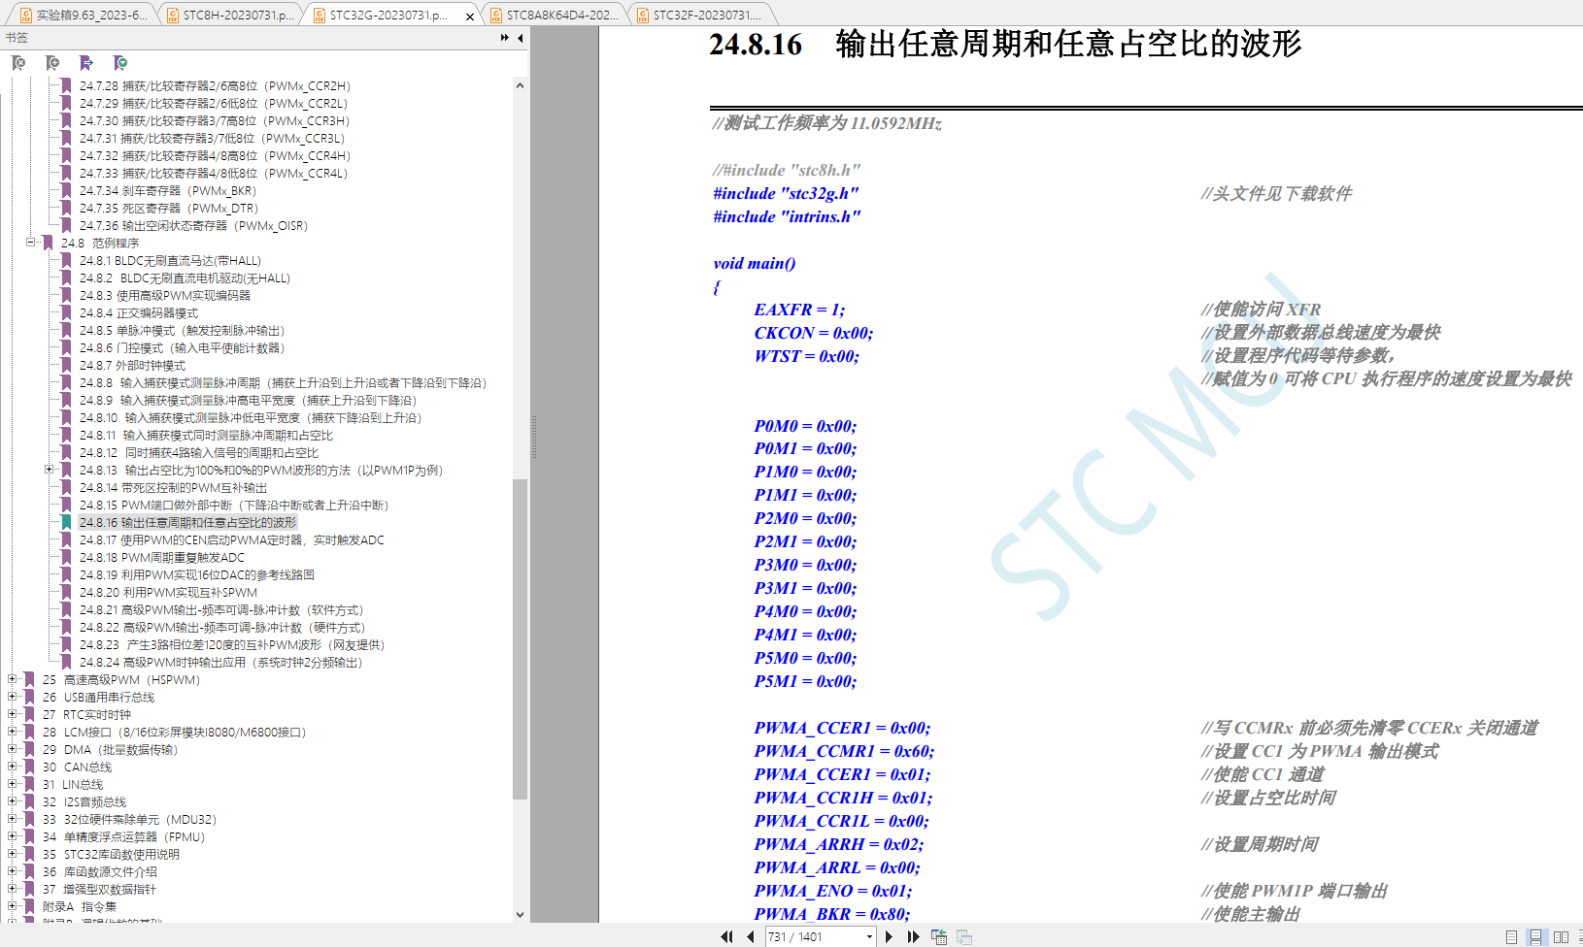Viewport: 1583px width, 947px height.
Task: Delete the selected bookmark using toolbar icon
Action: pyautogui.click(x=18, y=63)
